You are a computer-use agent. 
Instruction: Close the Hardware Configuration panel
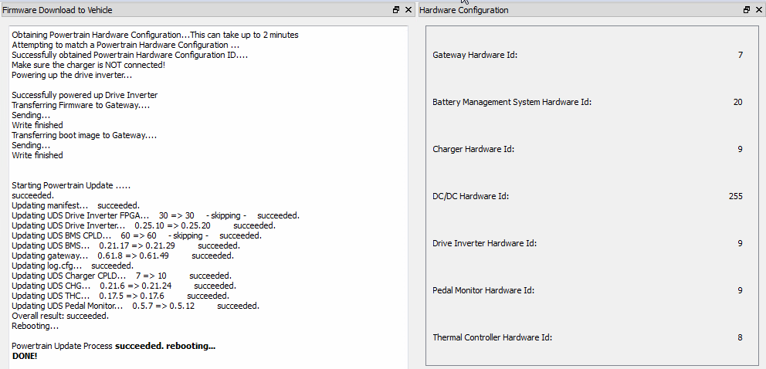[x=758, y=10]
